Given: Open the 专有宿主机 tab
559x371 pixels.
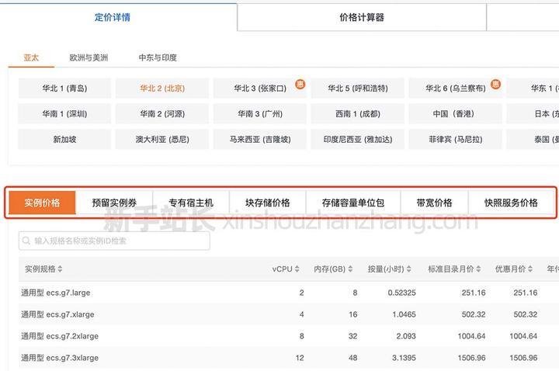Looking at the screenshot, I should (191, 203).
